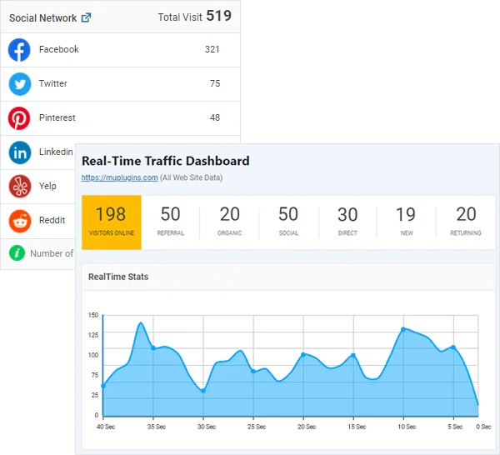500x455 pixels.
Task: Click the Facebook icon
Action: pos(19,50)
